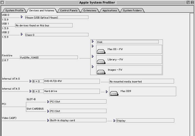Click the No mounted media inserted box
The width and height of the screenshot is (195, 136).
tap(141, 81)
